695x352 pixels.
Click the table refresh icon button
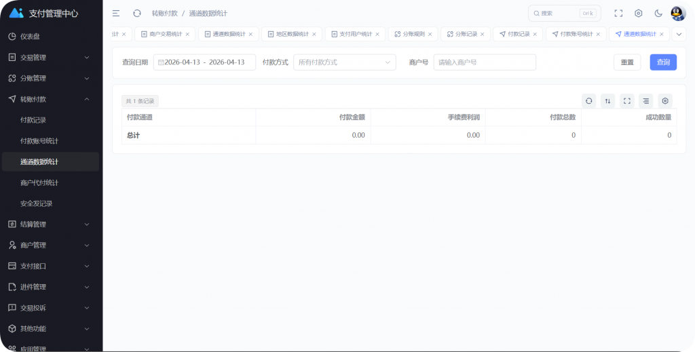point(588,101)
